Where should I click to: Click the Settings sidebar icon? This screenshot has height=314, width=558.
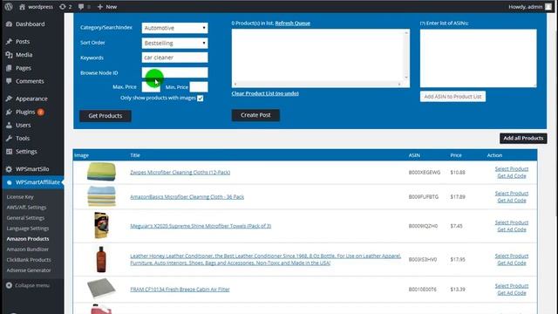(9, 152)
